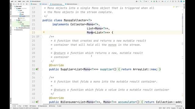
Task: Fold the Javadoc comment at line 24
Action: pyautogui.click(x=41, y=37)
